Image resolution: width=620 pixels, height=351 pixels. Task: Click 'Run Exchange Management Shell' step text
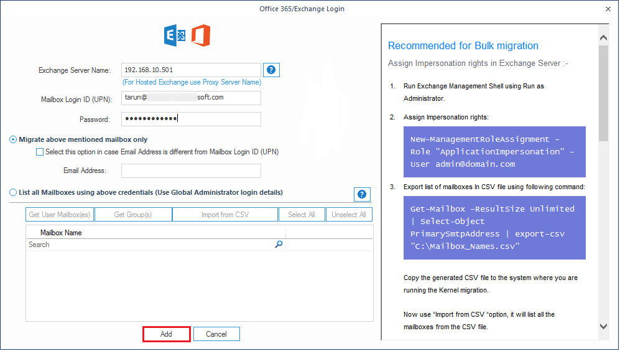474,92
